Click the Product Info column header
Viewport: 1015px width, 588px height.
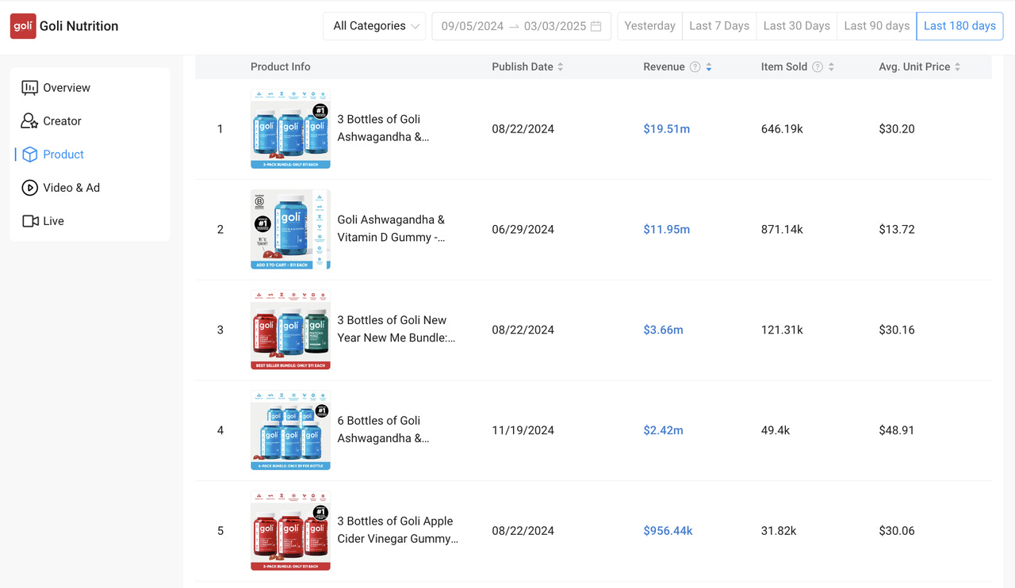click(281, 67)
